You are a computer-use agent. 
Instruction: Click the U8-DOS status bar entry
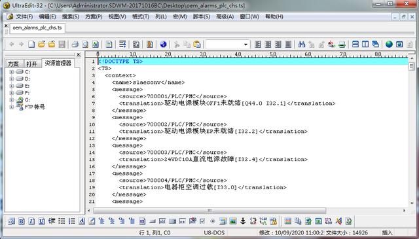(x=214, y=232)
